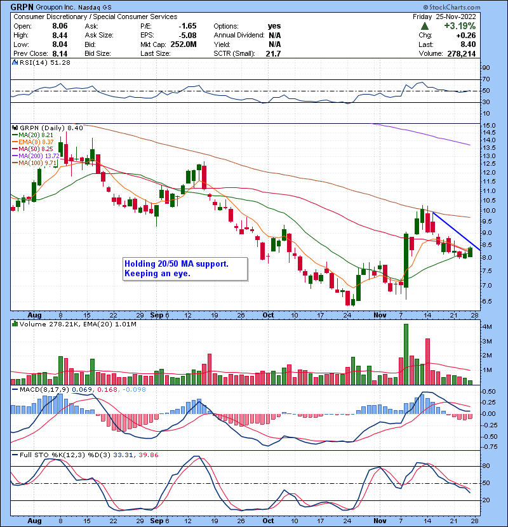Image resolution: width=508 pixels, height=527 pixels.
Task: Click the Friday 25-Nov-2022 date
Action: [444, 17]
